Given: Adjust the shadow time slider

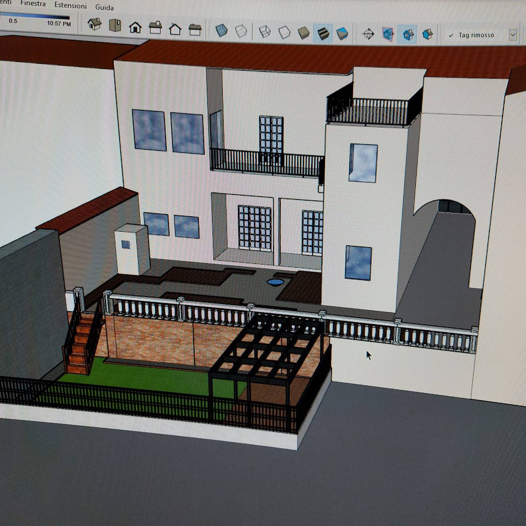Looking at the screenshot, I should (35, 16).
